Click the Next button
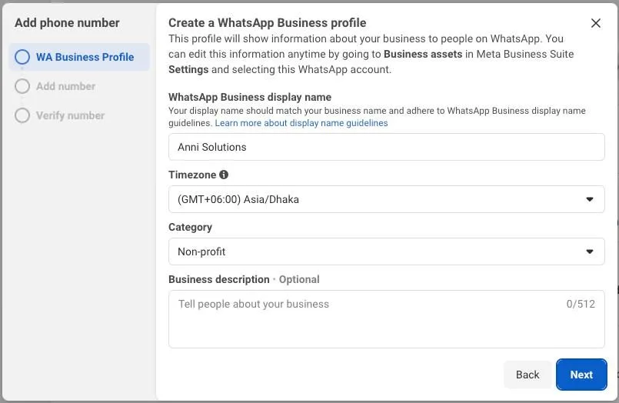619x403 pixels. (581, 375)
